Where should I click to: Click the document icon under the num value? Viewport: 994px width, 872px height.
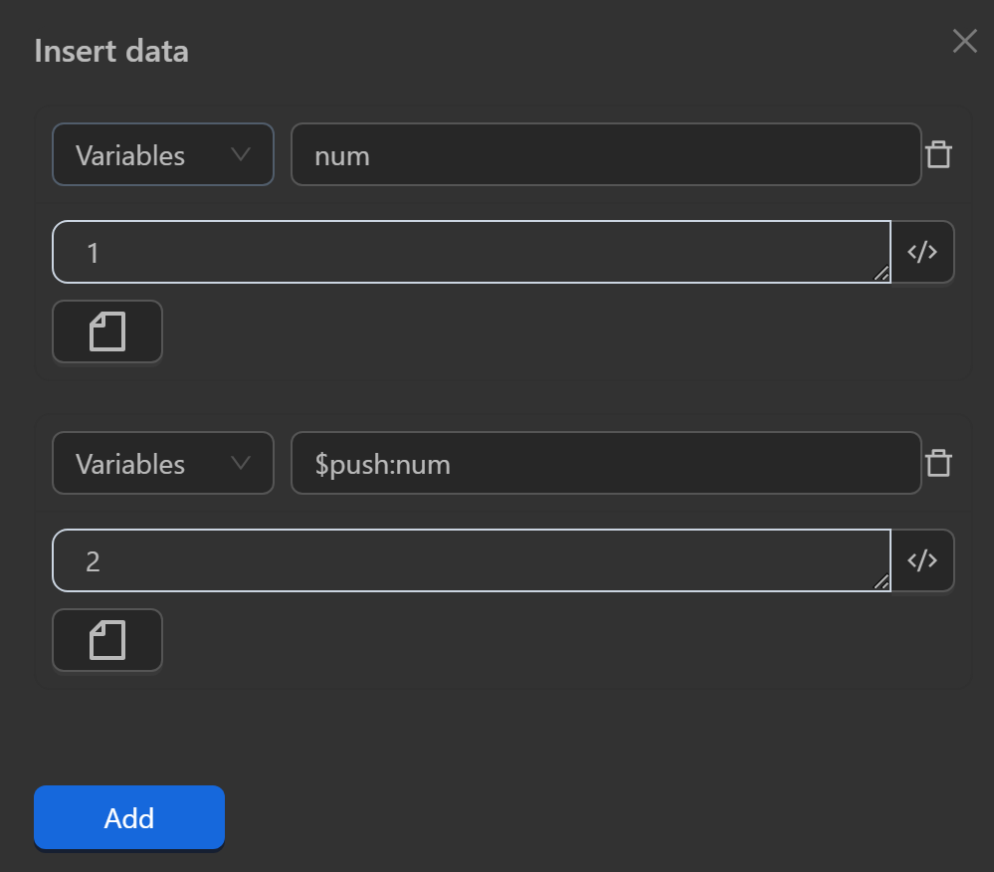[106, 331]
